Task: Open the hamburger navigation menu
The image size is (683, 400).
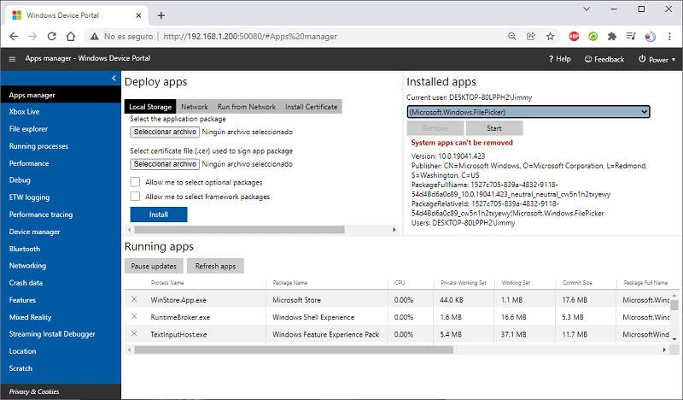Action: (12, 59)
